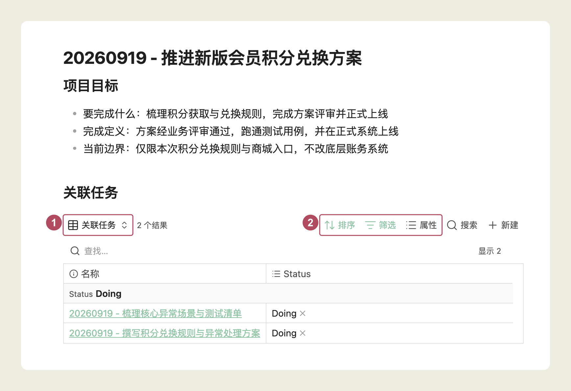
Task: Open the 筛选 filter option
Action: tap(381, 225)
